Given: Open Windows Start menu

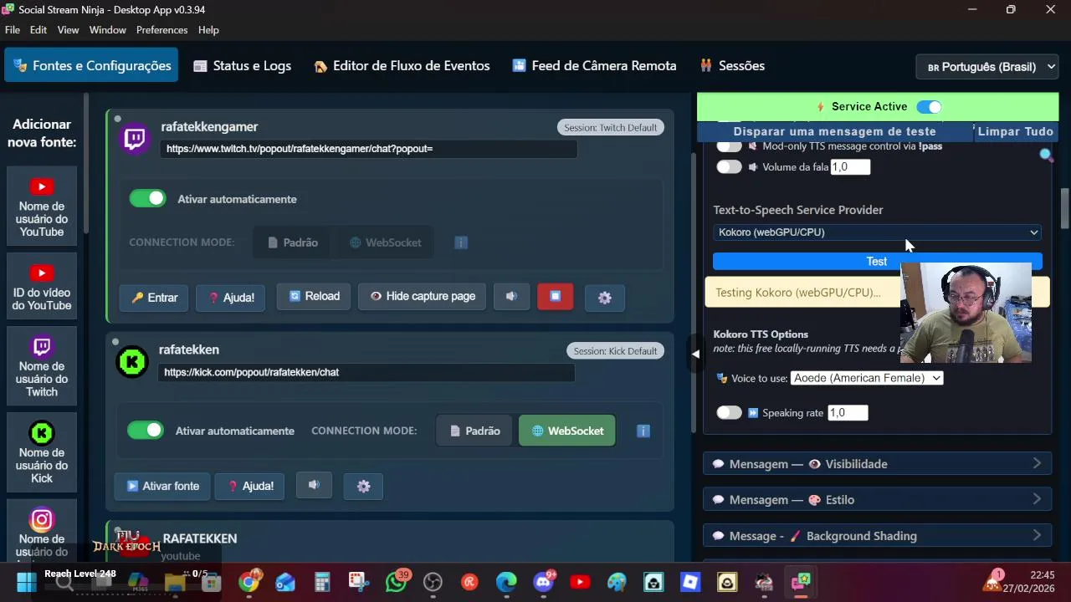Looking at the screenshot, I should [26, 582].
